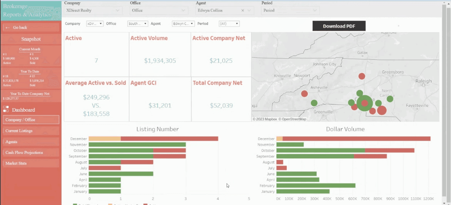This screenshot has height=205, width=451.
Task: Click the August label in Dollar Volume
Action: [268, 162]
